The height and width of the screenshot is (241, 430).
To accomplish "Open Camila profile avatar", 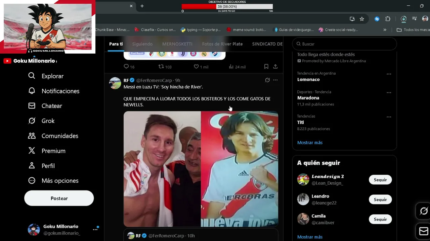I will (303, 219).
